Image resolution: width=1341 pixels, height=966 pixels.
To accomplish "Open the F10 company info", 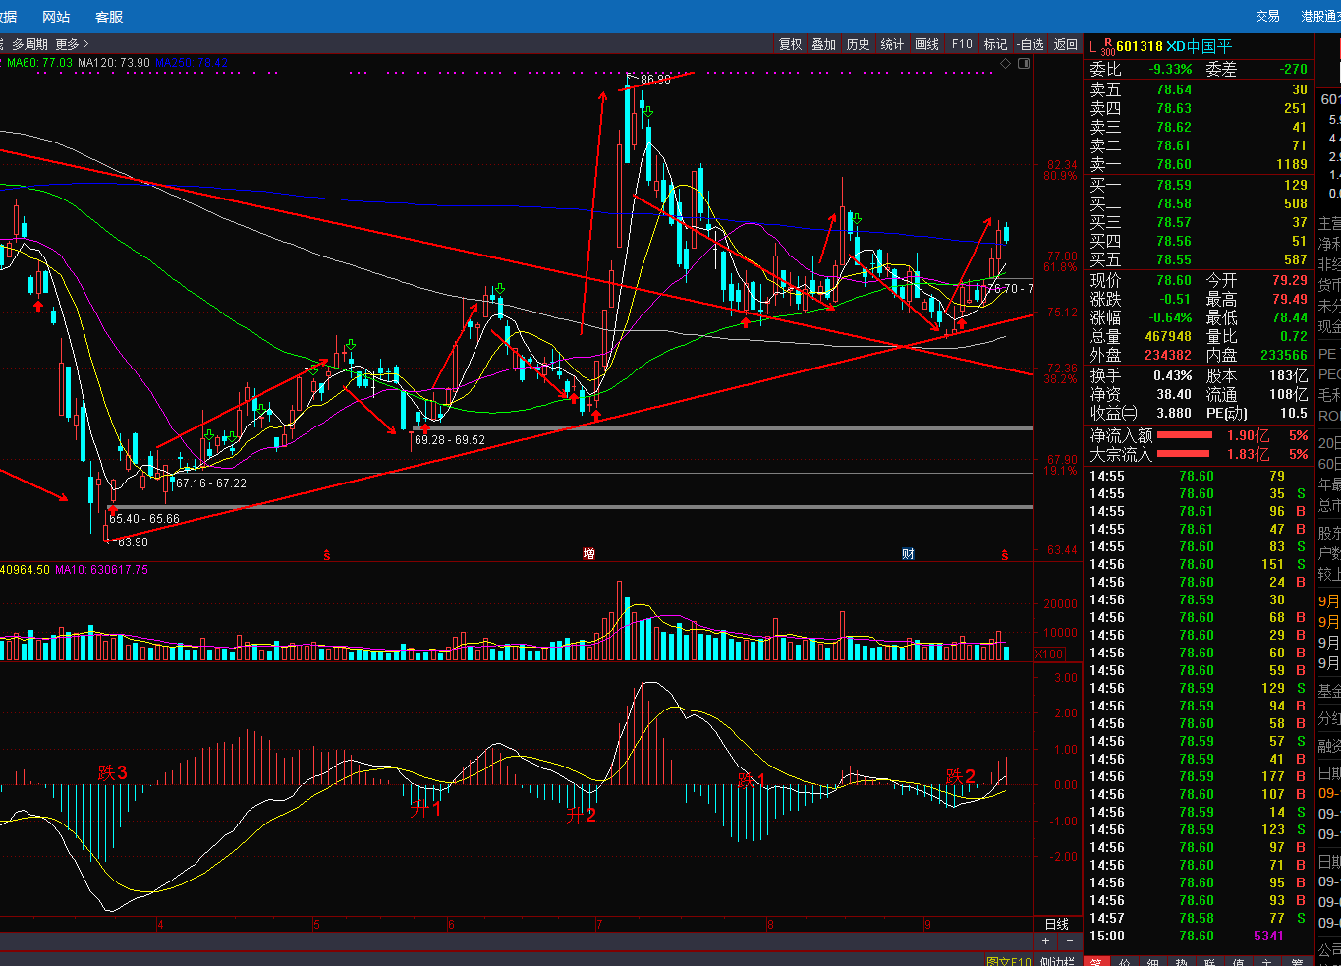I will pyautogui.click(x=962, y=44).
